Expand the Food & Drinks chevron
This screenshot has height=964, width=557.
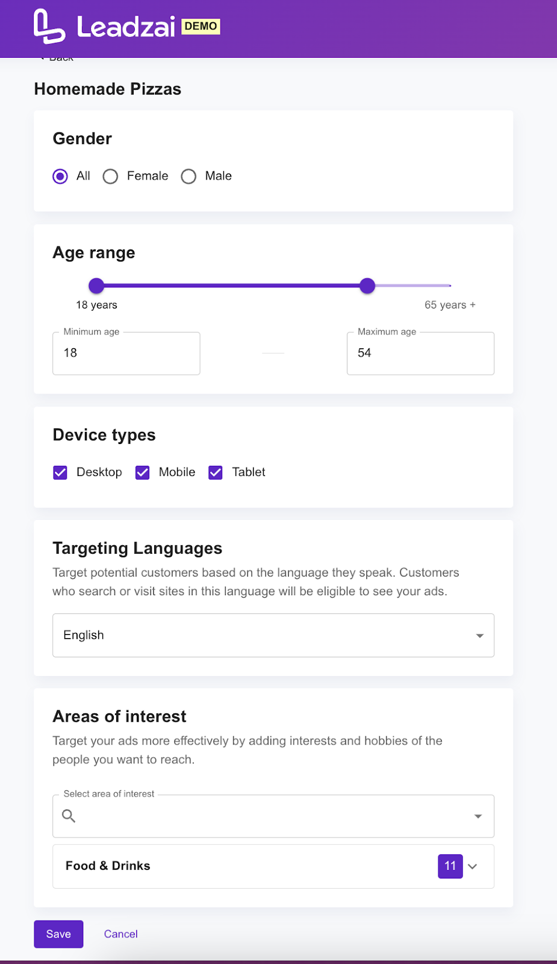[473, 866]
